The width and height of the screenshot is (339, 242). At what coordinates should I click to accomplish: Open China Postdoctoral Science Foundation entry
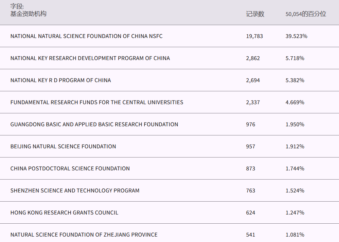coord(70,168)
